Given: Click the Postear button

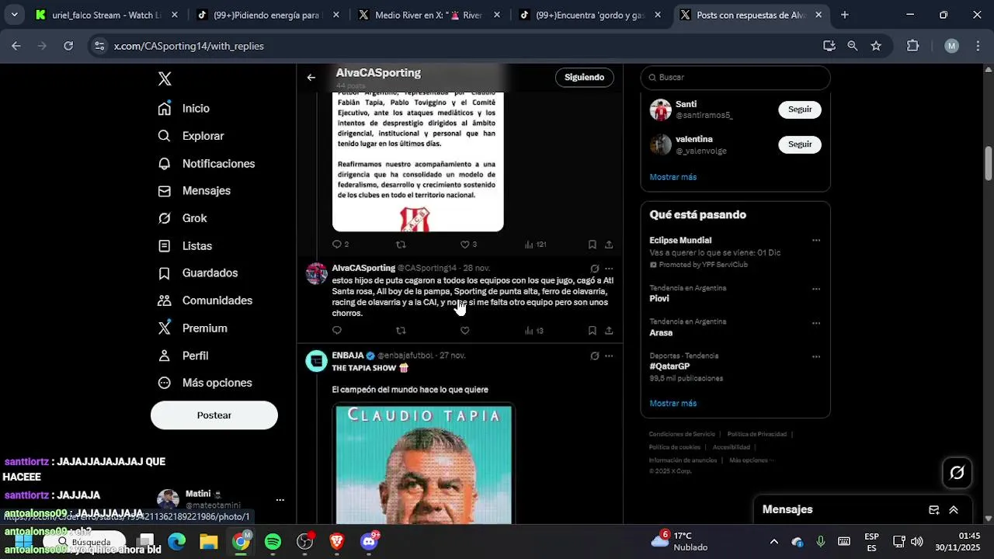Looking at the screenshot, I should click(214, 415).
